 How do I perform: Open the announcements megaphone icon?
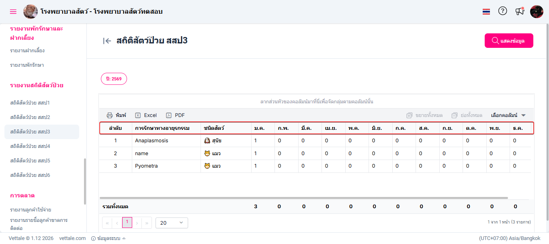coord(520,11)
